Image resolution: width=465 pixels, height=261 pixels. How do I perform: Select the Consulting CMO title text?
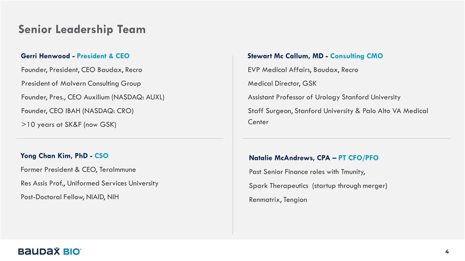click(x=356, y=56)
